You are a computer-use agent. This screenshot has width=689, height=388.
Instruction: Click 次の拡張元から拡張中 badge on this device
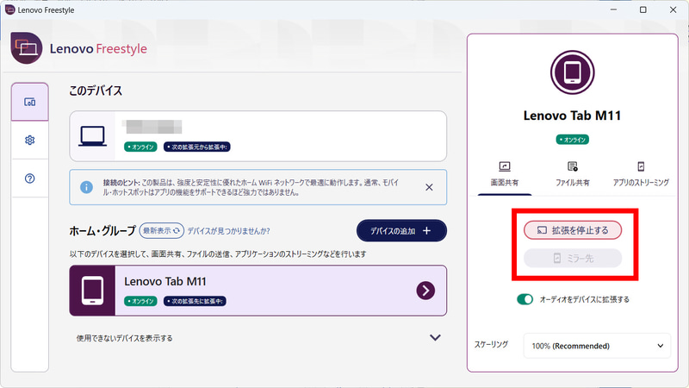[197, 147]
